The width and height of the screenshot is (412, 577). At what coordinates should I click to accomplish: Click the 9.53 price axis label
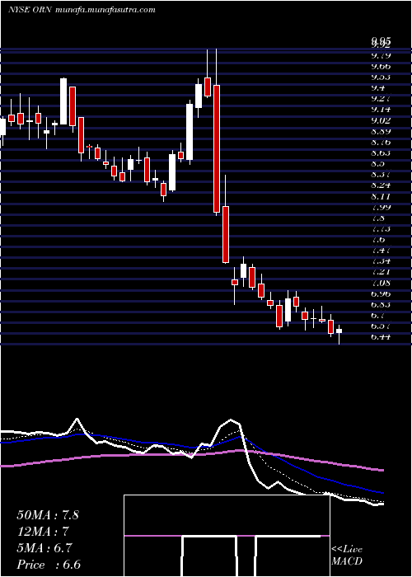pos(381,77)
